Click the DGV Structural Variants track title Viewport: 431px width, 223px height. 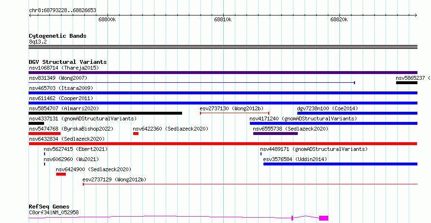68,62
